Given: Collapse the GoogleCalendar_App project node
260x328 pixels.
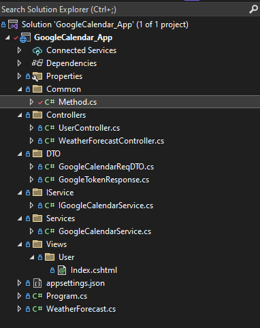Looking at the screenshot, I should (7, 37).
